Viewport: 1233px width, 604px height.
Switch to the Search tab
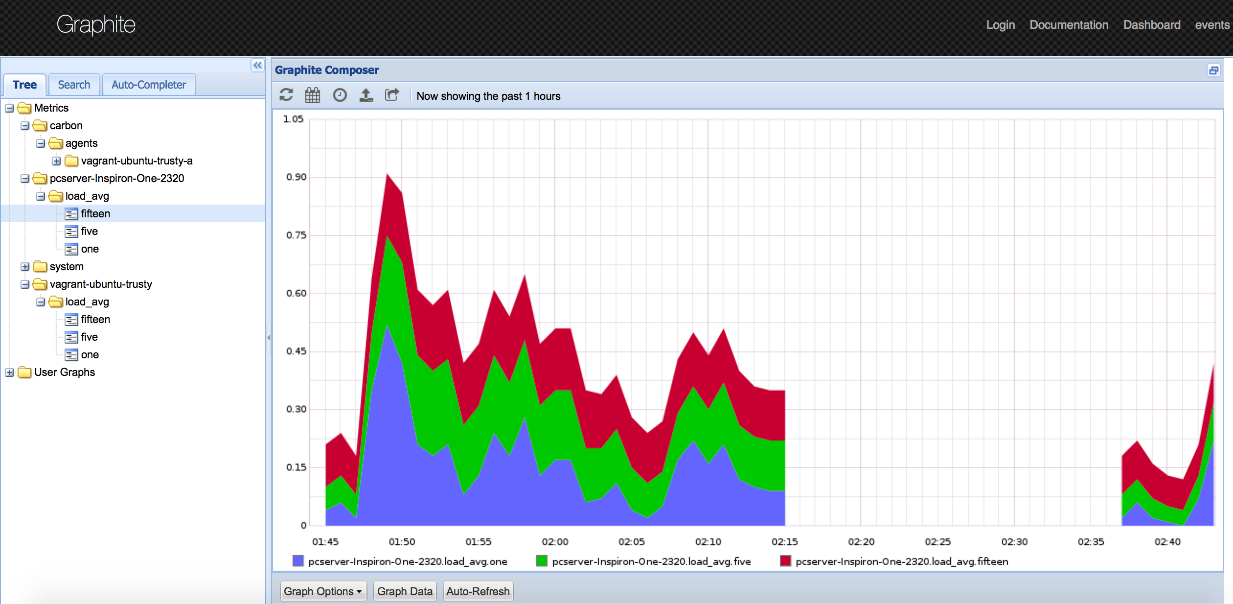pos(74,85)
